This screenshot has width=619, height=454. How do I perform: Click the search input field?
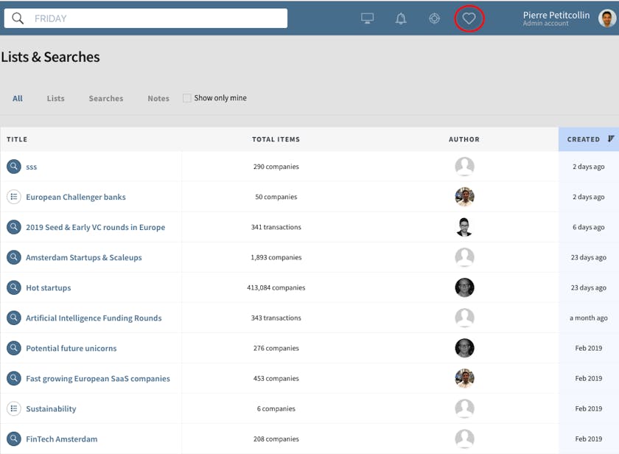[155, 18]
